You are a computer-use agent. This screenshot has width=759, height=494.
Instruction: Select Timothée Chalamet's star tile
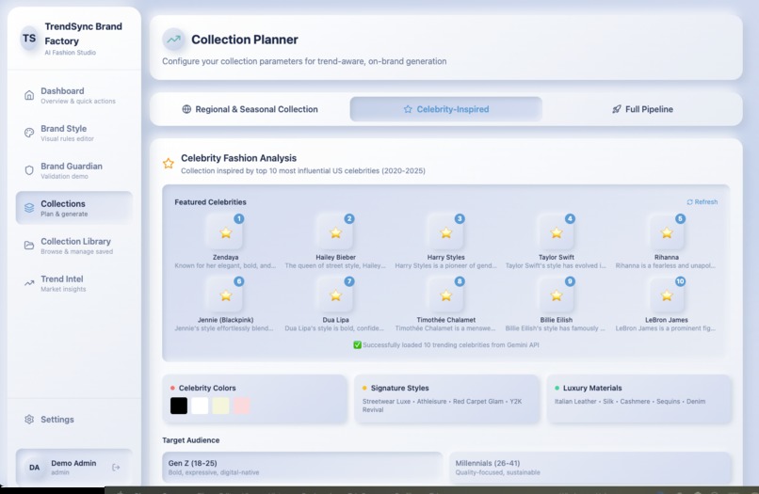pos(445,295)
